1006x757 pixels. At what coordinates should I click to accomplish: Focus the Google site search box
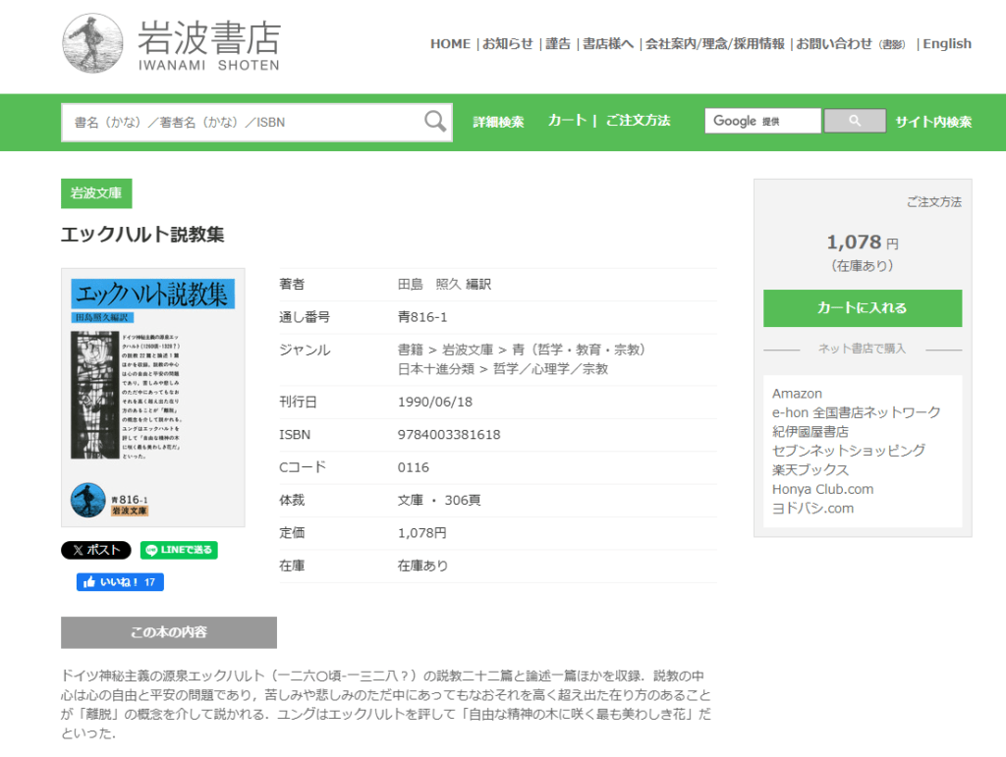762,122
